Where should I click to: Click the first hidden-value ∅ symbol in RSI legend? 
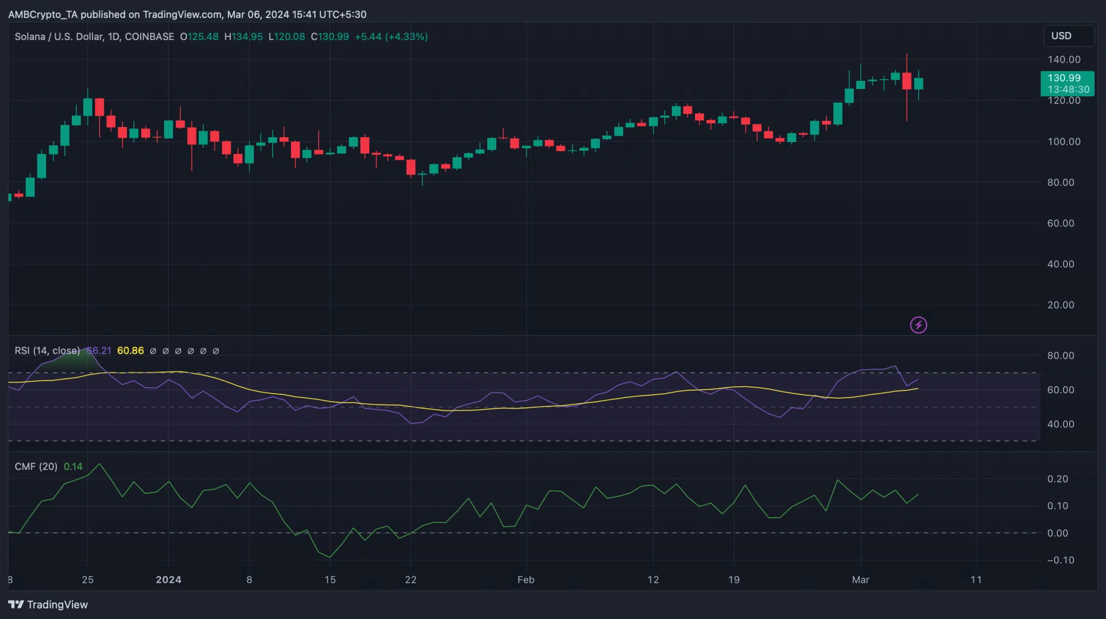point(153,351)
